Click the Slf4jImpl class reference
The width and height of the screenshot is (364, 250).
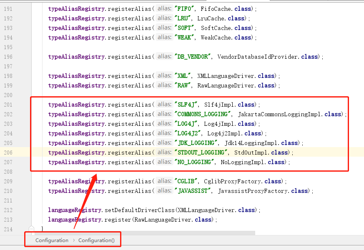coord(220,105)
